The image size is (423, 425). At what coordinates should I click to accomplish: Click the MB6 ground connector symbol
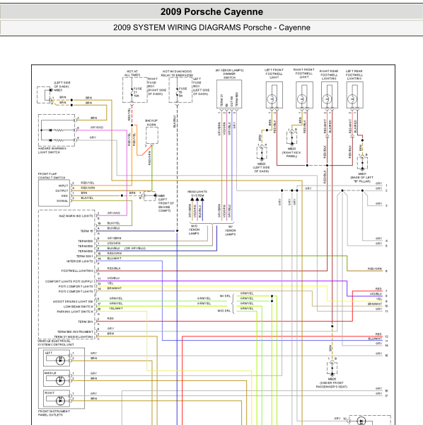coord(149,195)
